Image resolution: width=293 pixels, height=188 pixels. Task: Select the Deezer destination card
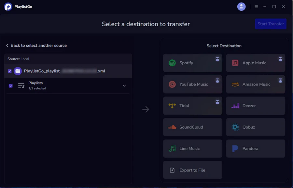coord(256,106)
